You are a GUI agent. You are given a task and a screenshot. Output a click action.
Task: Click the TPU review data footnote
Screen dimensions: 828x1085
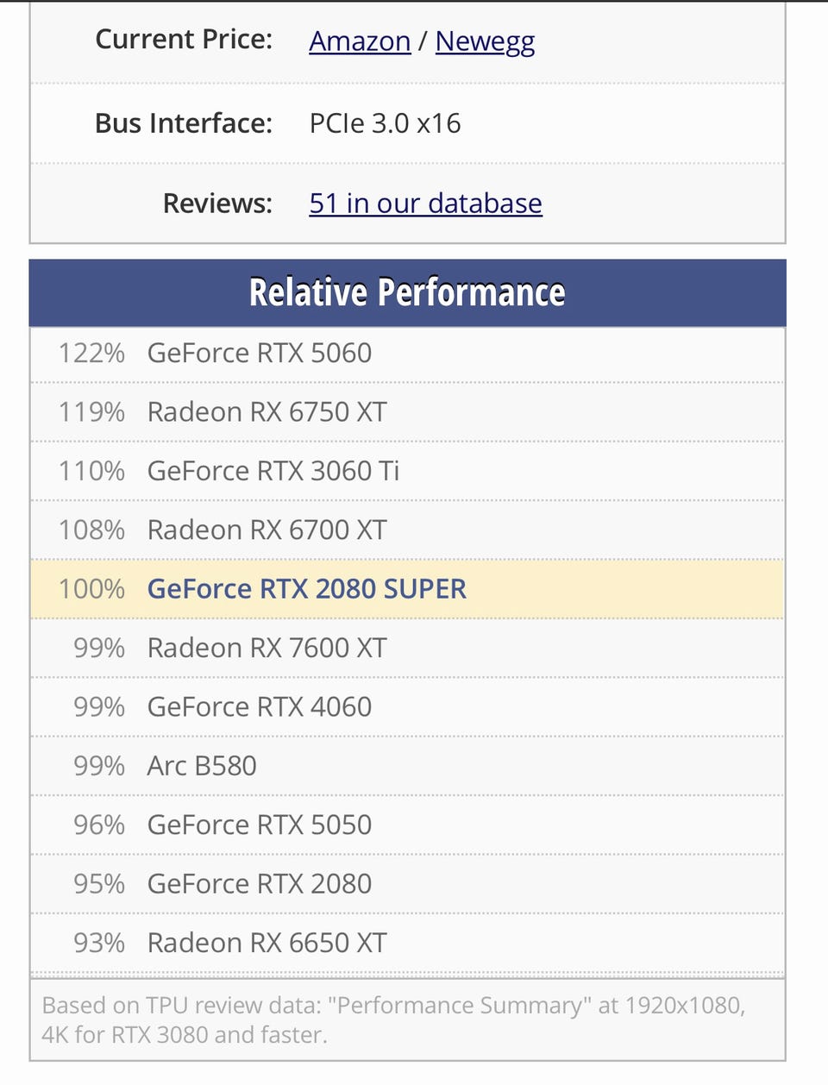click(393, 1019)
